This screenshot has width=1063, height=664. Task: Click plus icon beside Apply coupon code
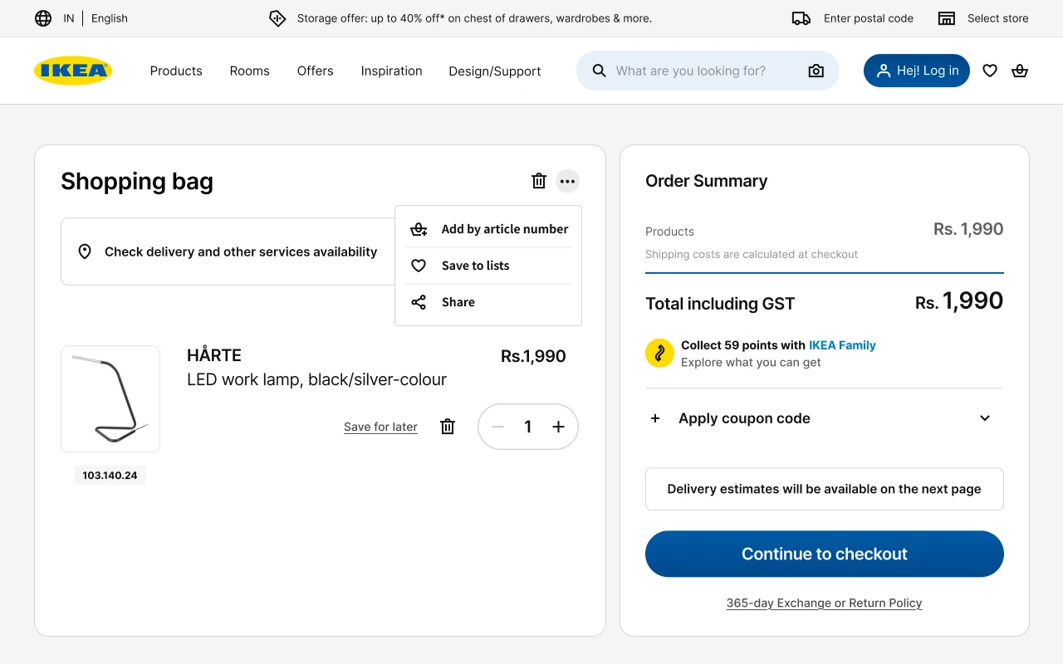click(655, 418)
